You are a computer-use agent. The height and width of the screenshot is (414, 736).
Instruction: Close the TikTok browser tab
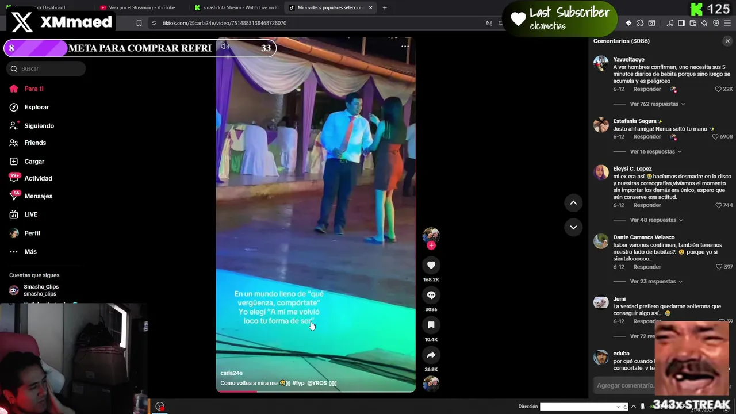(x=370, y=7)
